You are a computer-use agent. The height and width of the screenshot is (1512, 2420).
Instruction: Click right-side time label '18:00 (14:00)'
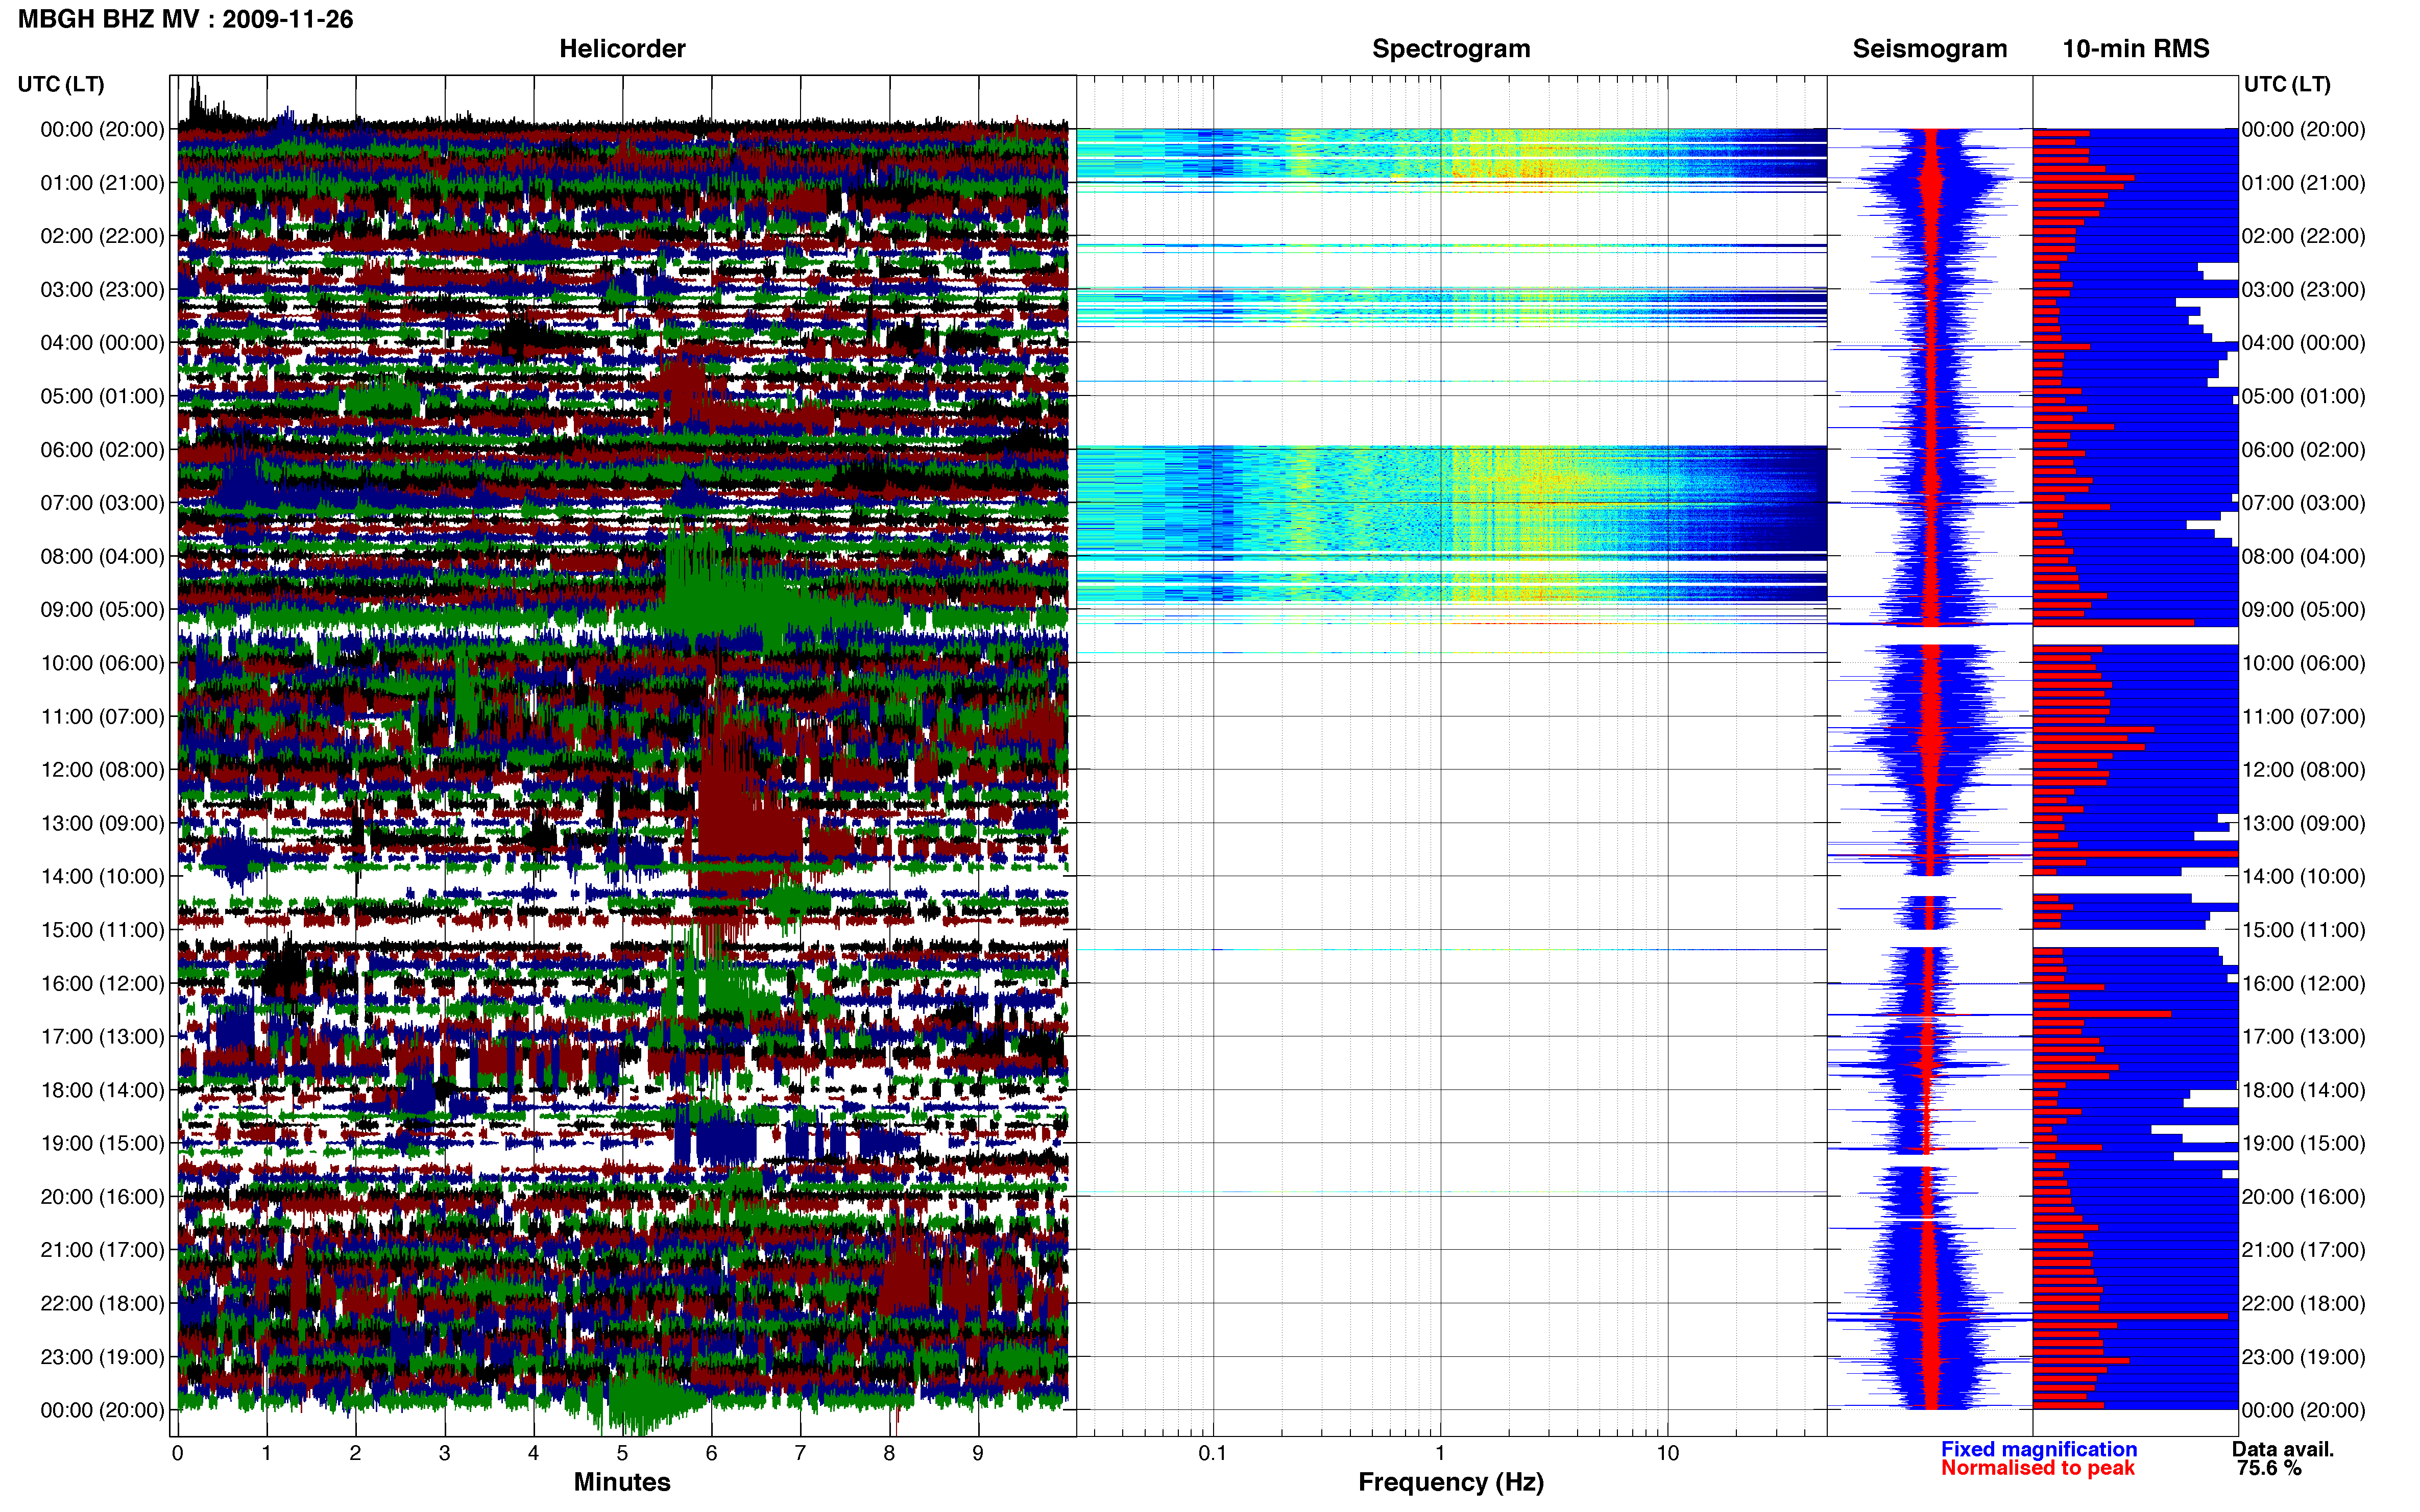coord(2303,1090)
